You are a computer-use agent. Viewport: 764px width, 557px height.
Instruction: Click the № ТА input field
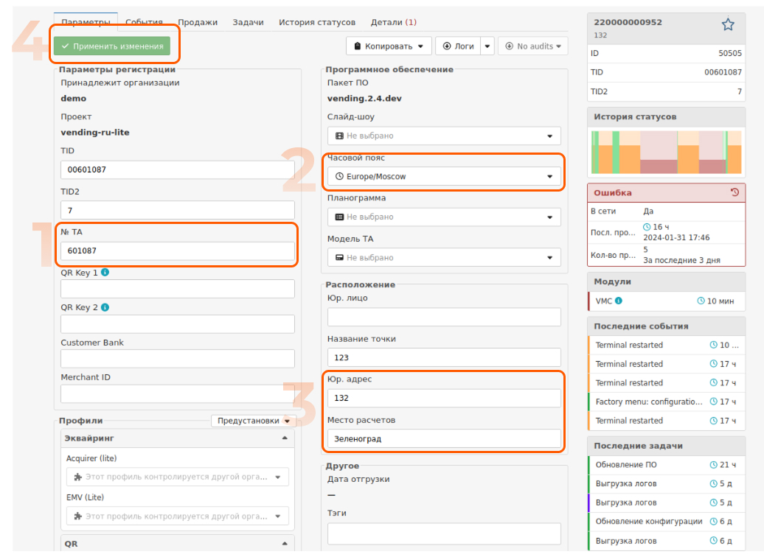click(x=177, y=251)
